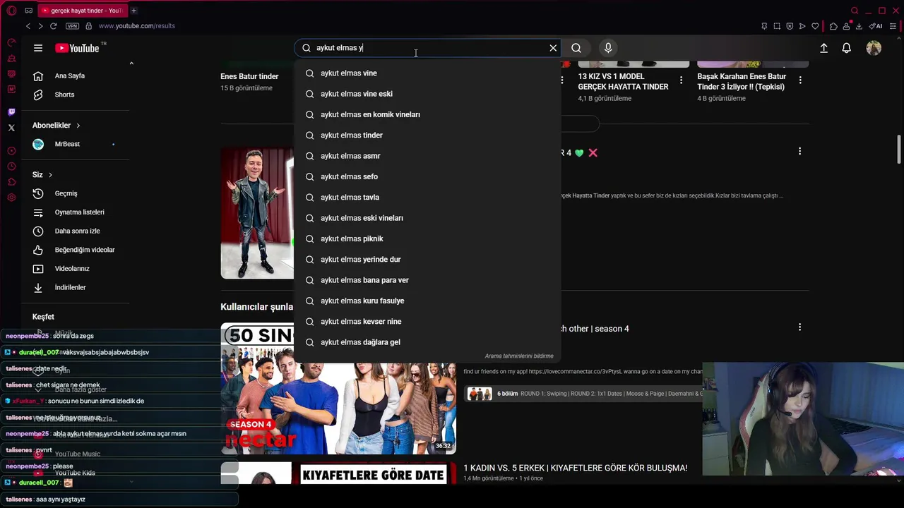Click inside the YouTube search box
This screenshot has width=904, height=508.
point(427,48)
